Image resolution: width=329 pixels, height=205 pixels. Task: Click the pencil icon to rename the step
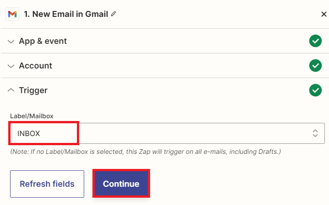[x=113, y=14]
